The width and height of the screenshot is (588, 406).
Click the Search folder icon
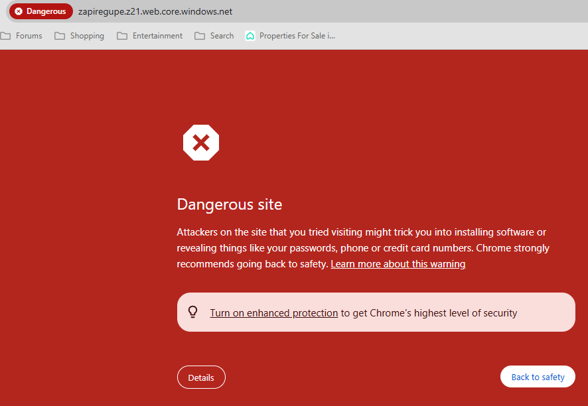click(200, 36)
